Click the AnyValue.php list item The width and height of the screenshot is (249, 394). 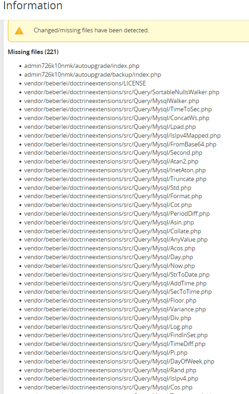tap(116, 240)
